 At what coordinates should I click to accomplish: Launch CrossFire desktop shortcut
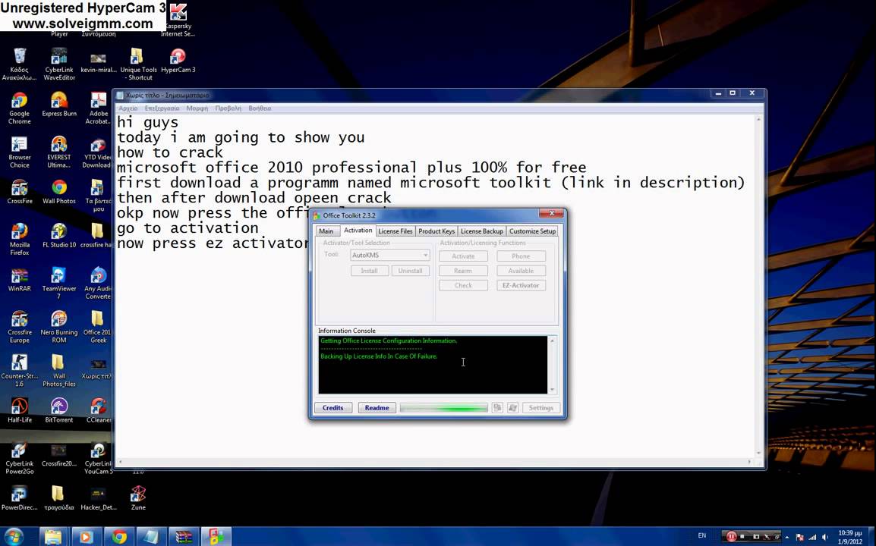coord(20,192)
